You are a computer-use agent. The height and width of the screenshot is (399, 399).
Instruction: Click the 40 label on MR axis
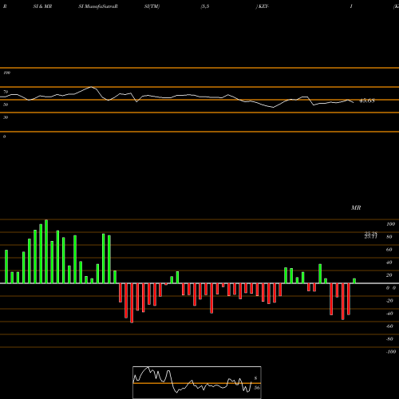click(389, 263)
